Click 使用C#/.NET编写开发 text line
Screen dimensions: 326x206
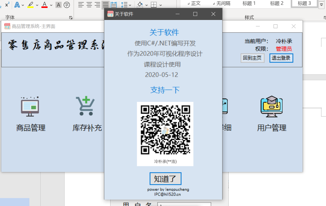(x=165, y=43)
